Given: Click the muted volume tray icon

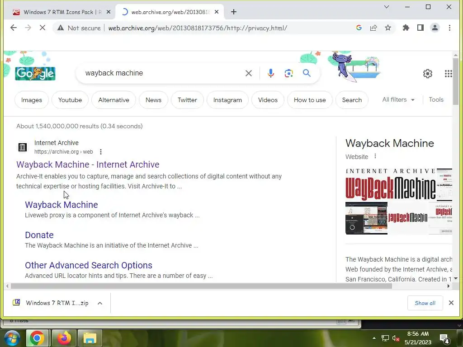Looking at the screenshot, I should (x=396, y=338).
